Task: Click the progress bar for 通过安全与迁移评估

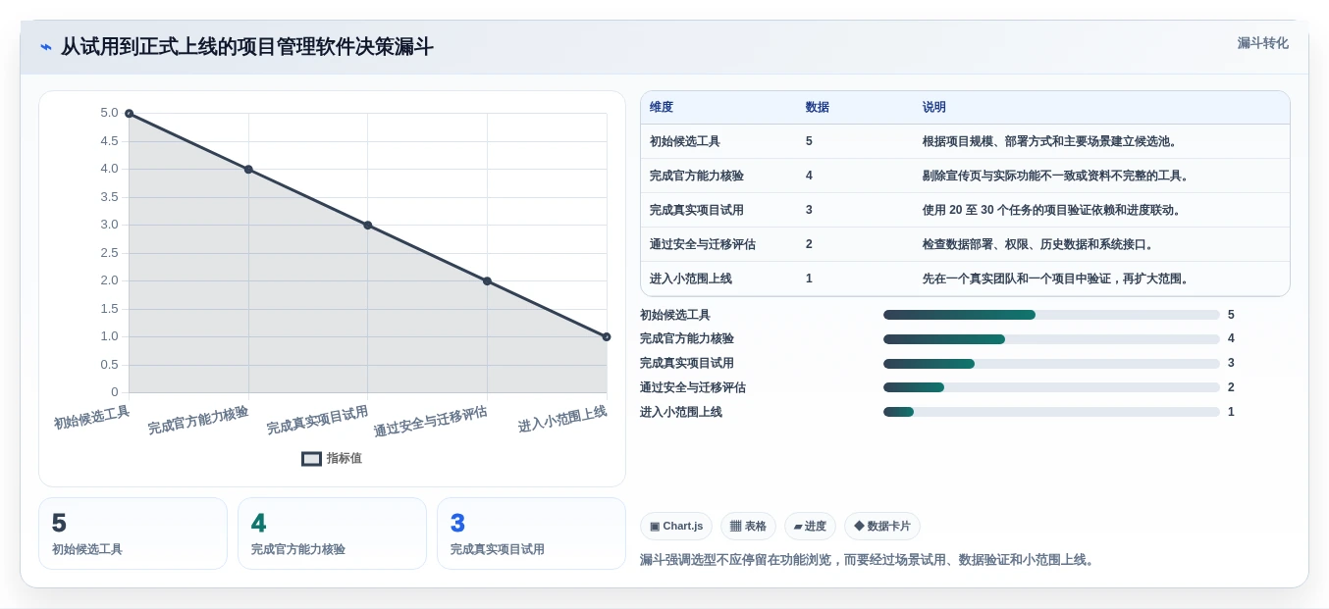Action: click(x=1051, y=387)
